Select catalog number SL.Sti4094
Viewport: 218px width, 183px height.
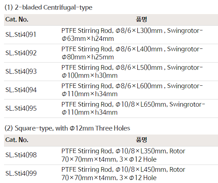click(x=21, y=90)
